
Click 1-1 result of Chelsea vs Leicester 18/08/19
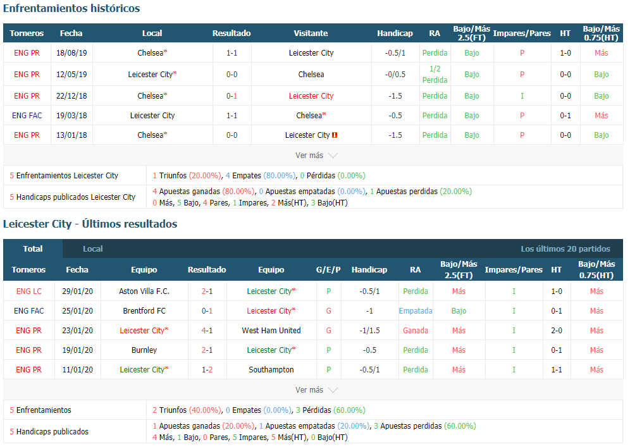(x=232, y=52)
